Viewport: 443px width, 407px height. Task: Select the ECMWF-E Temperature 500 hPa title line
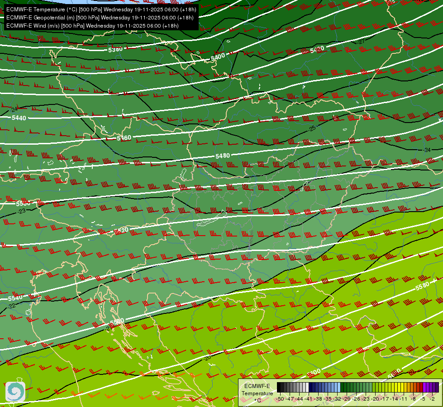pos(101,9)
